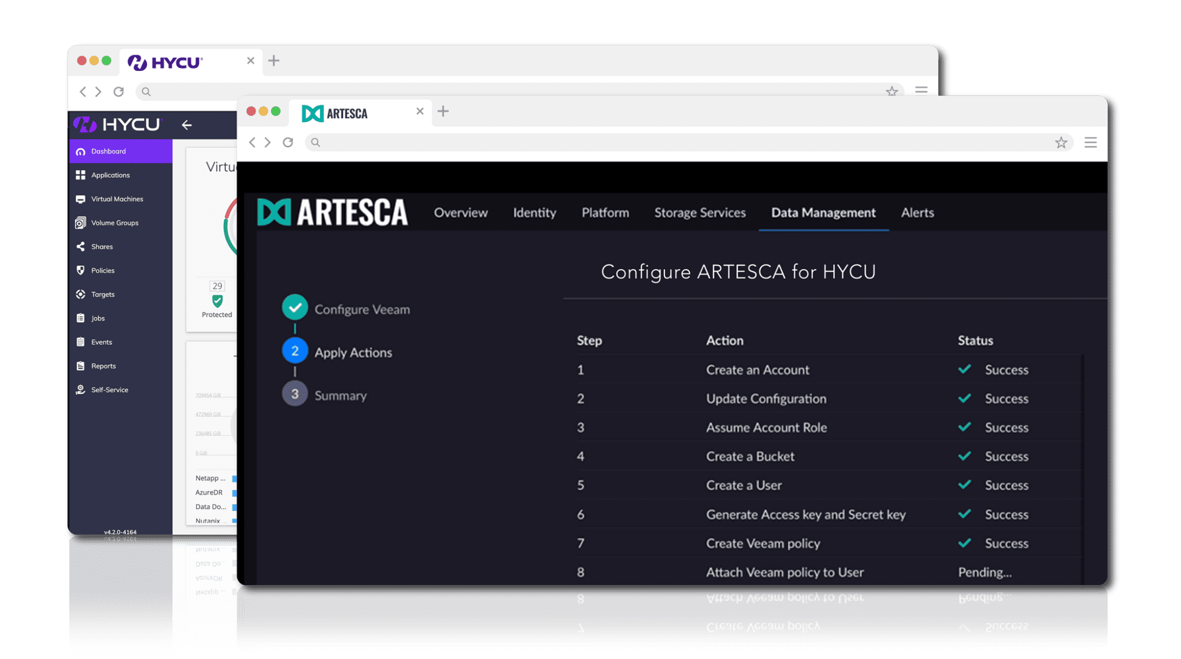Click the Applications grid icon in HYCU
Image resolution: width=1181 pixels, height=659 pixels.
click(x=81, y=175)
